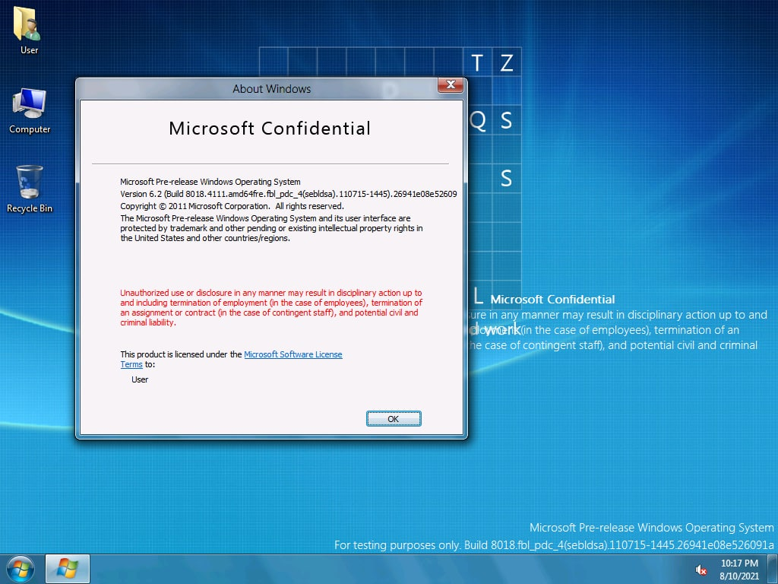778x584 pixels.
Task: Click the Microsoft Pre-release Windows Operating System line
Action: (x=210, y=182)
